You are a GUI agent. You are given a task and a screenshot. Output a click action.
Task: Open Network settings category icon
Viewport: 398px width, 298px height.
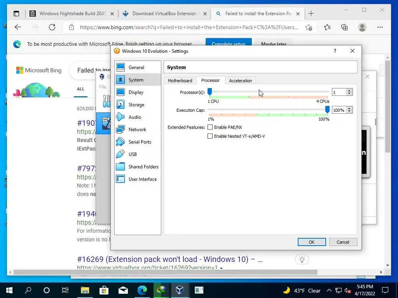(120, 129)
